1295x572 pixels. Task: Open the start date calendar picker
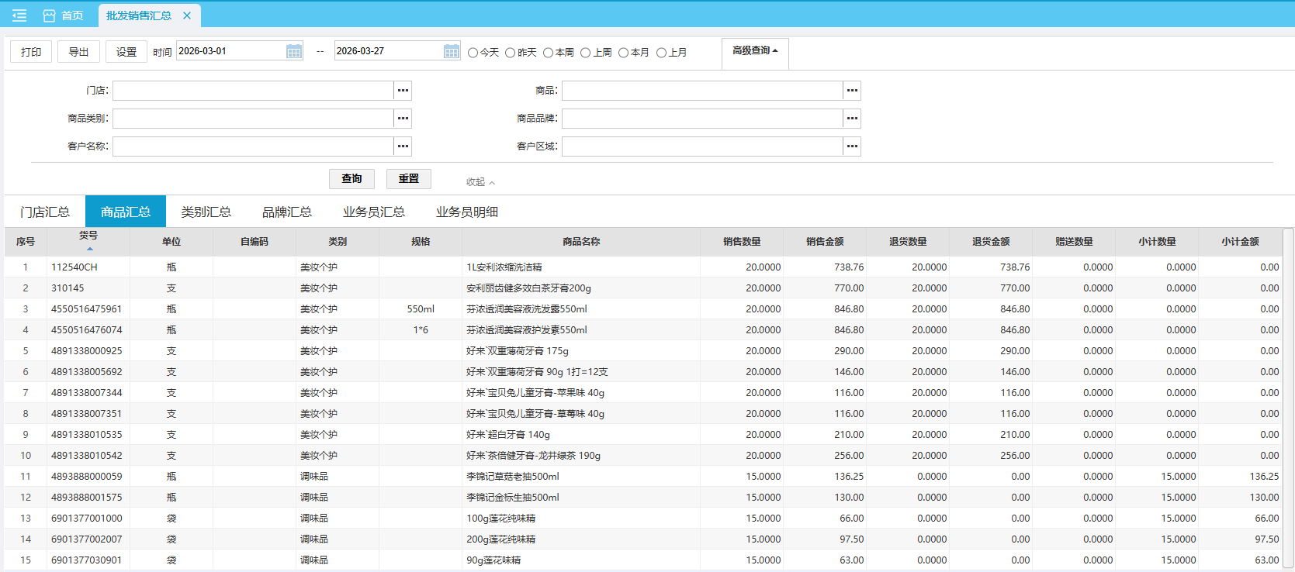pyautogui.click(x=294, y=51)
